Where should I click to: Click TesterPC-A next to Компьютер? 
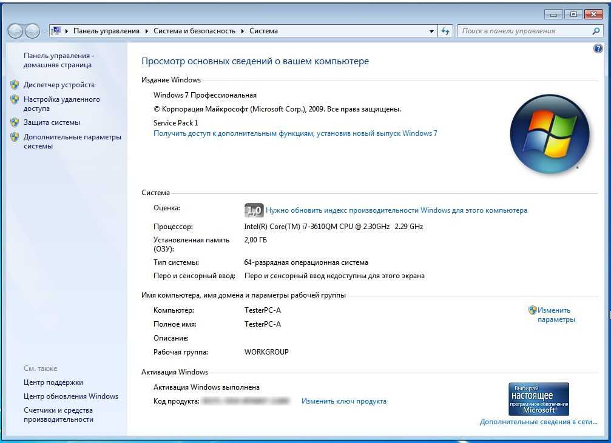click(x=263, y=310)
